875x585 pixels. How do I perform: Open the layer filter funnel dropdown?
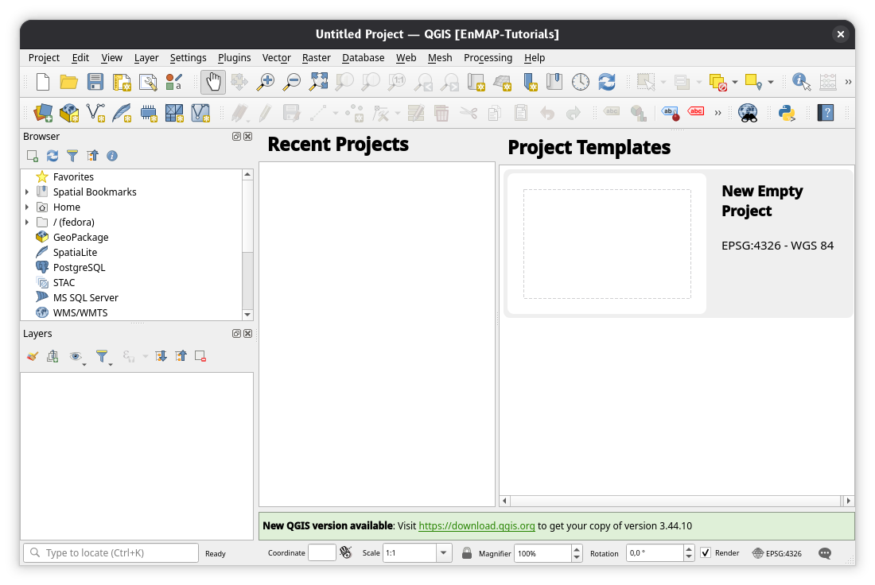pos(103,356)
